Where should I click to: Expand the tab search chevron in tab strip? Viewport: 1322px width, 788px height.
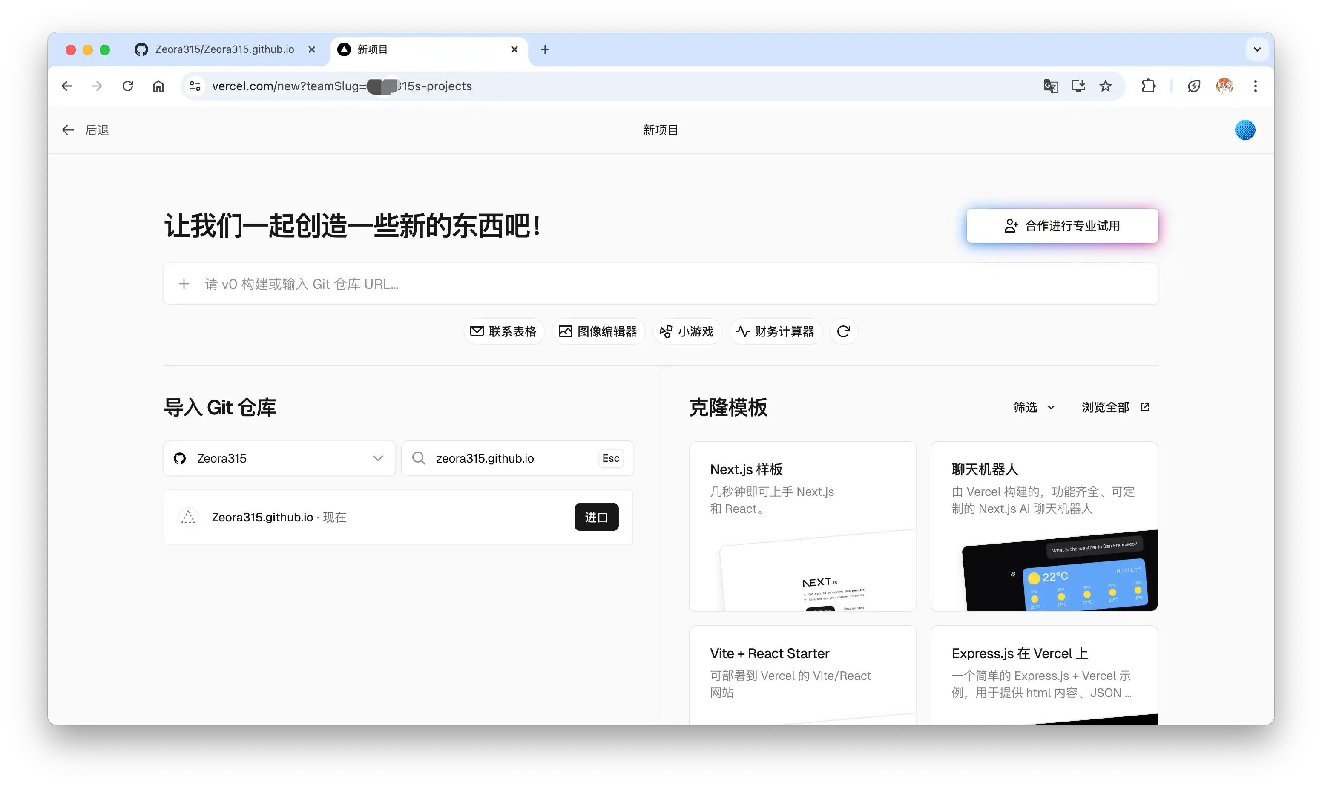coord(1257,49)
